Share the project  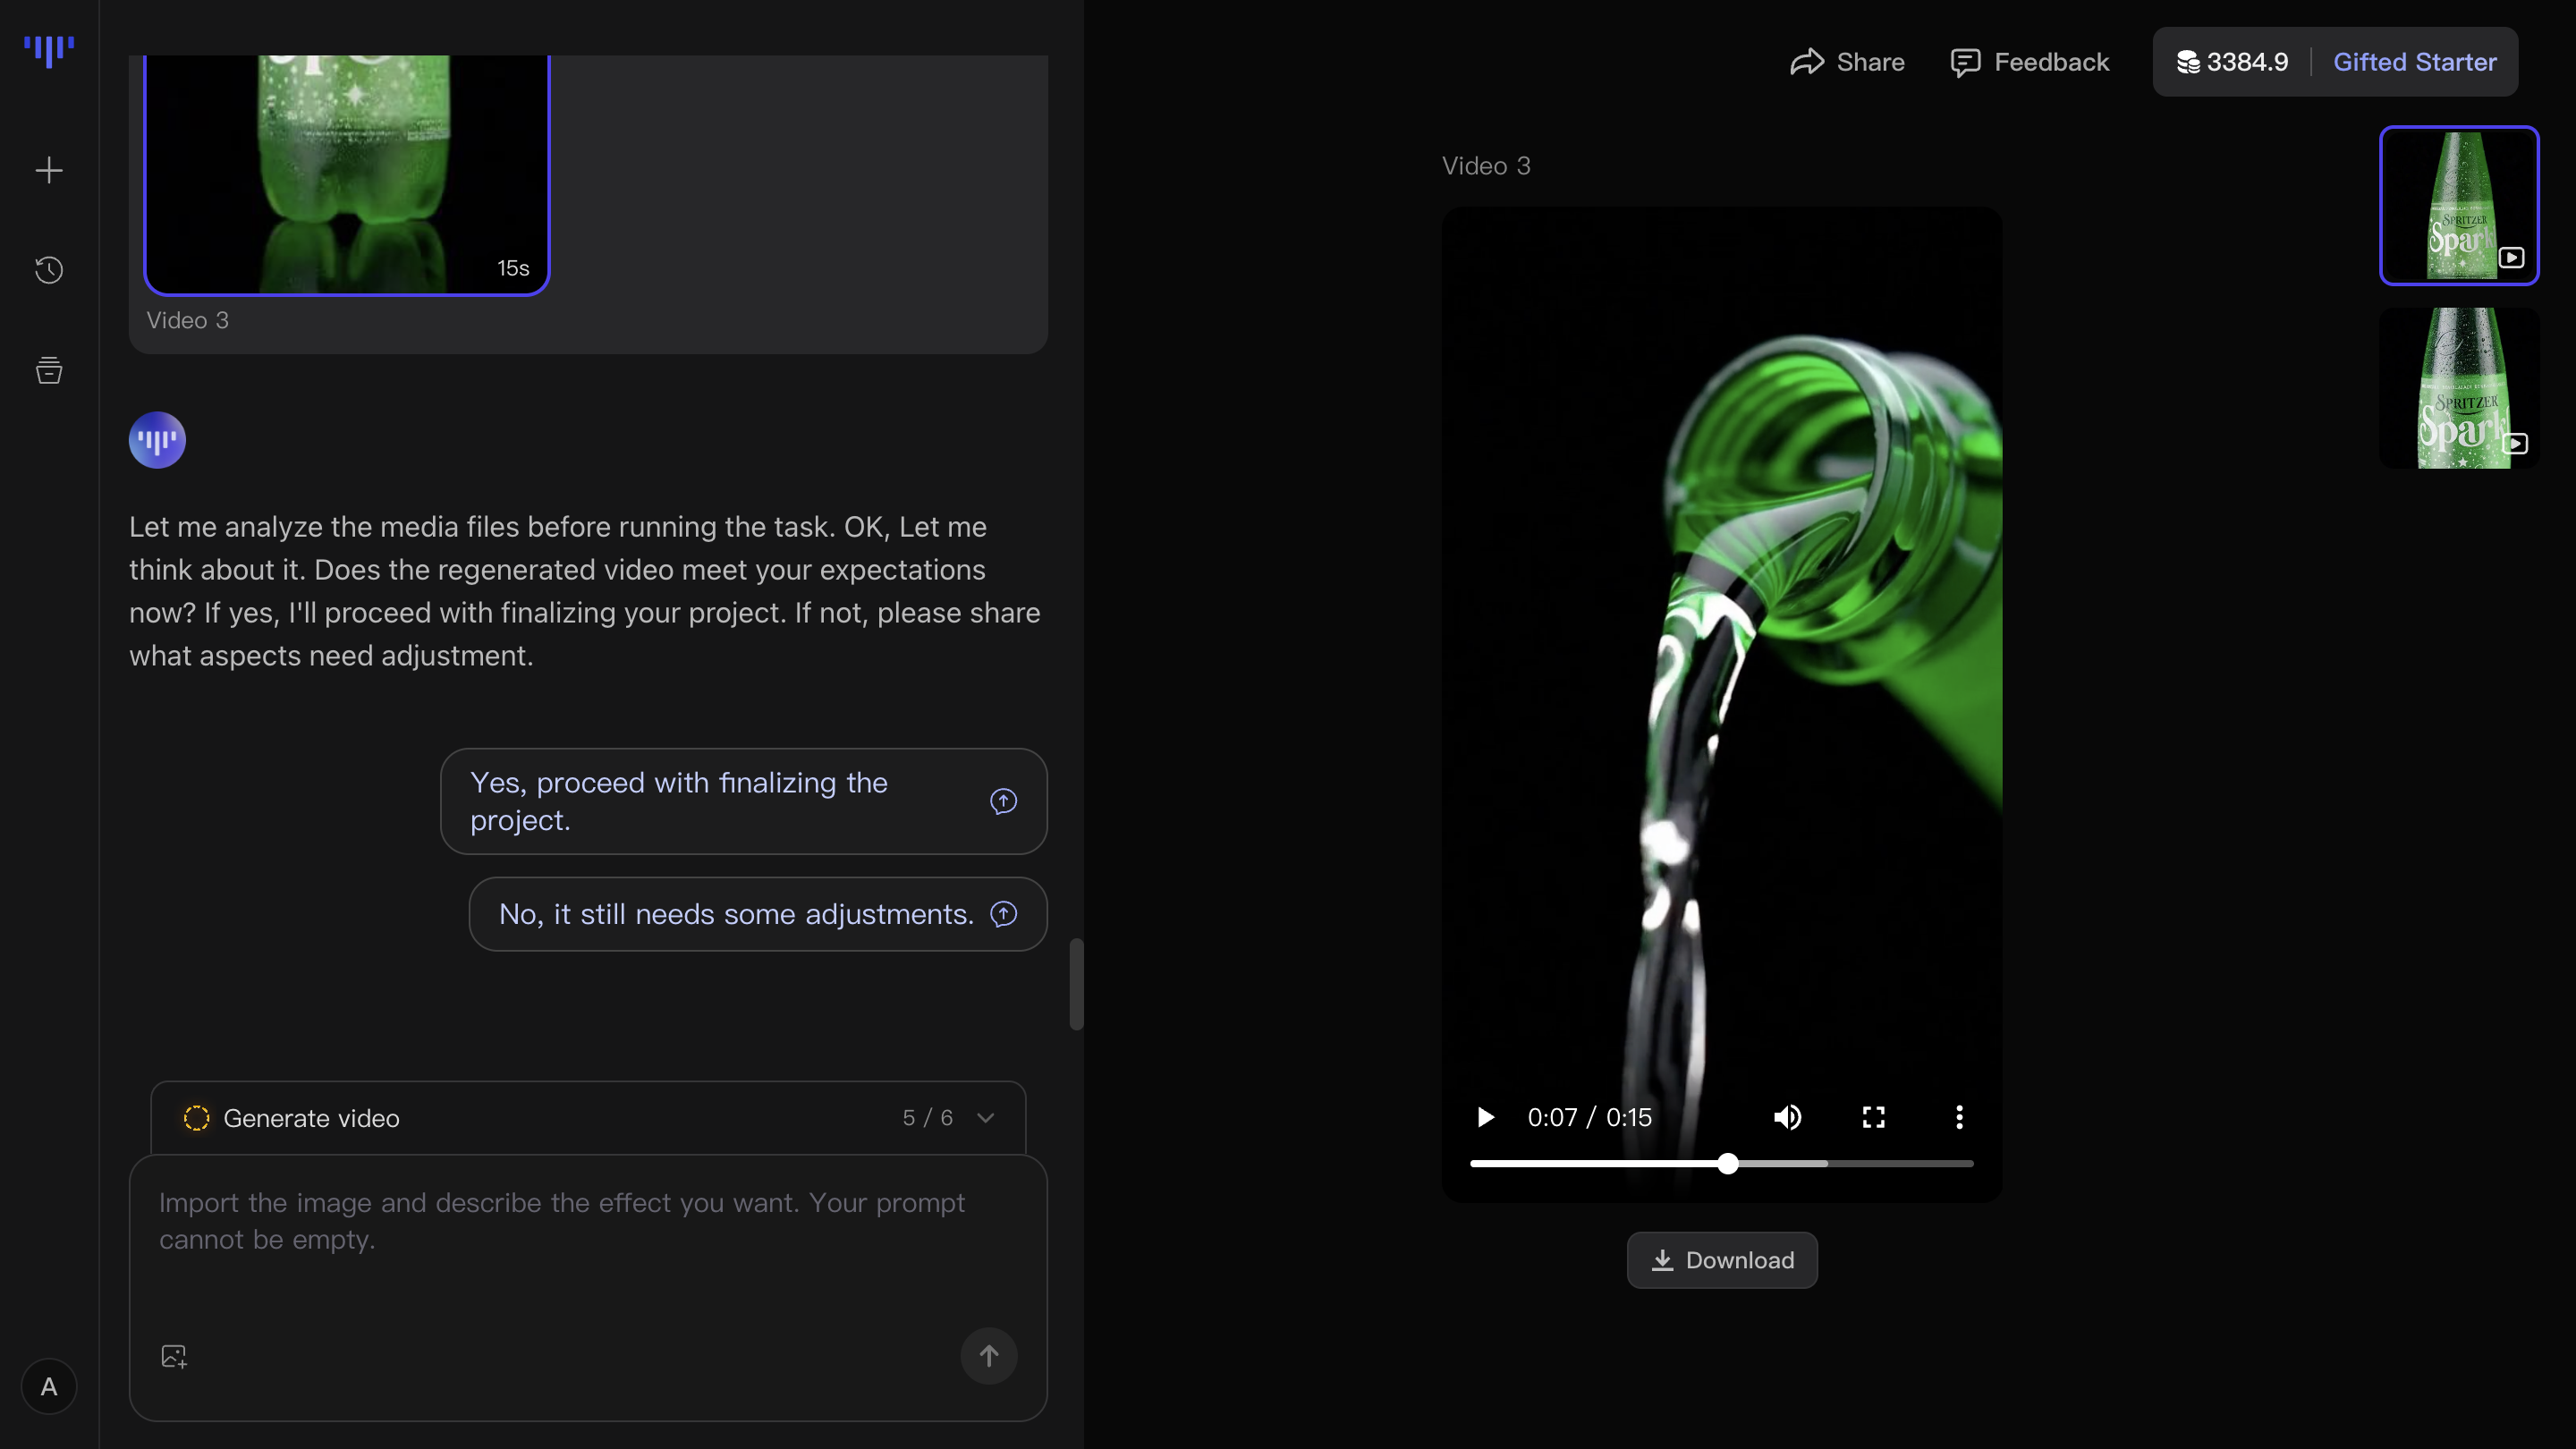click(x=1845, y=61)
